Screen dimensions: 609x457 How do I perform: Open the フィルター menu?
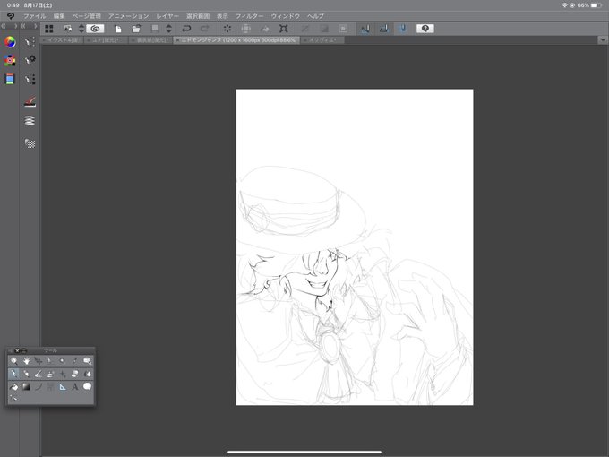coord(249,16)
